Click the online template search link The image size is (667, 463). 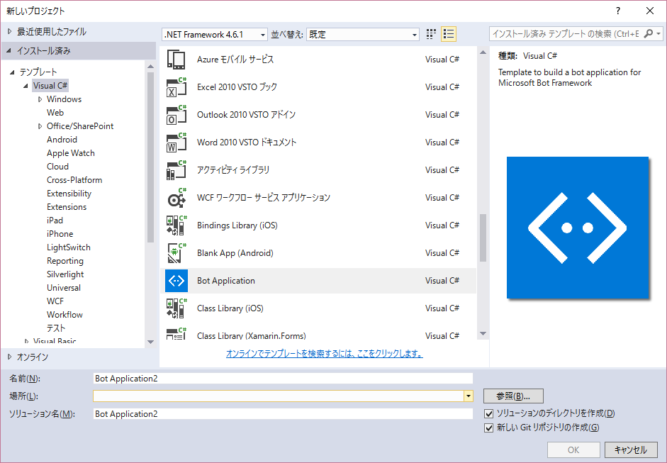325,354
